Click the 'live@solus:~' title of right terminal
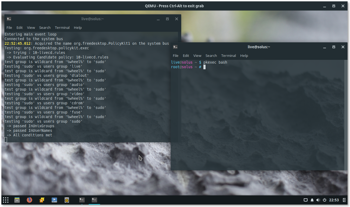The image size is (350, 207). point(259,47)
